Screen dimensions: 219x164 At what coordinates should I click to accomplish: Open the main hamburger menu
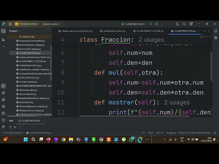point(10,24)
